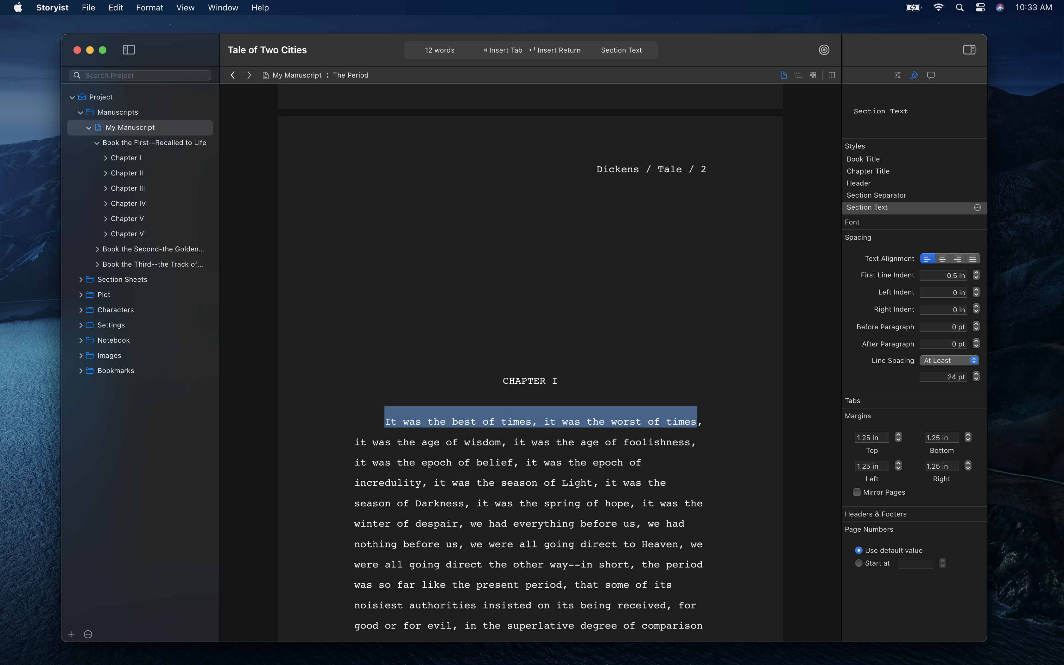The width and height of the screenshot is (1064, 665).
Task: Open macOS Control Center
Action: (x=980, y=8)
